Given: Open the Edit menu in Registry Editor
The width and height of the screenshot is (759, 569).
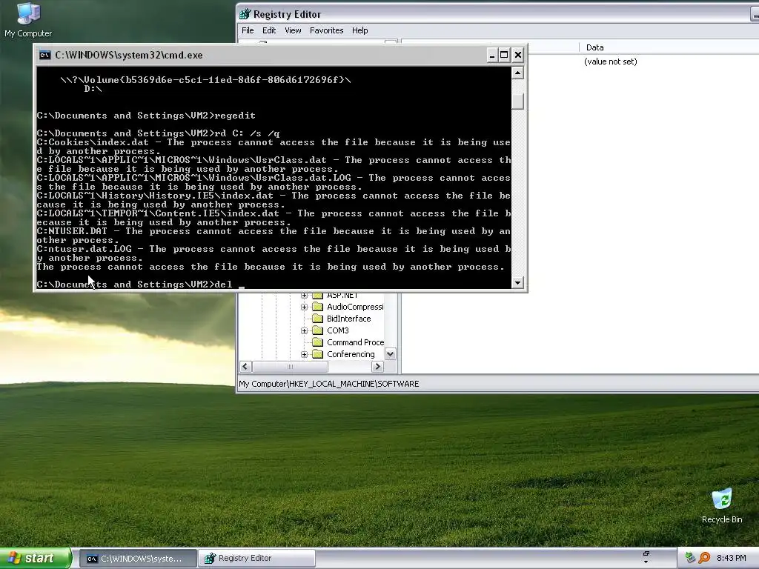Looking at the screenshot, I should (269, 30).
